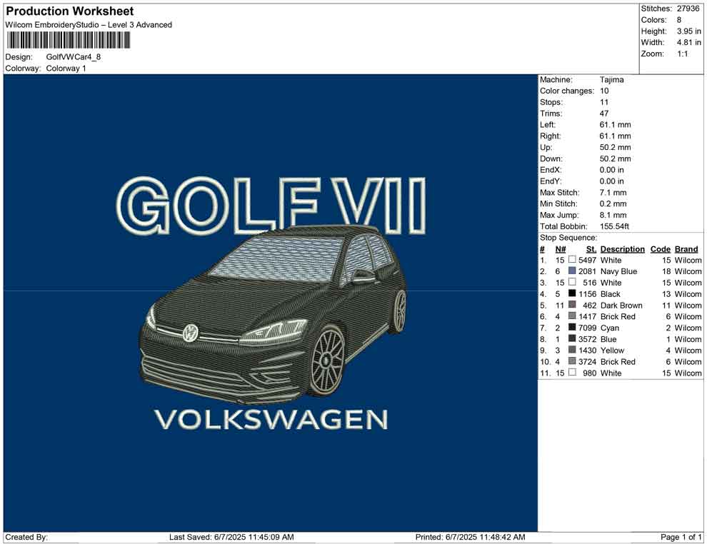
Task: Click the barcode under the worksheet title
Action: tap(69, 41)
